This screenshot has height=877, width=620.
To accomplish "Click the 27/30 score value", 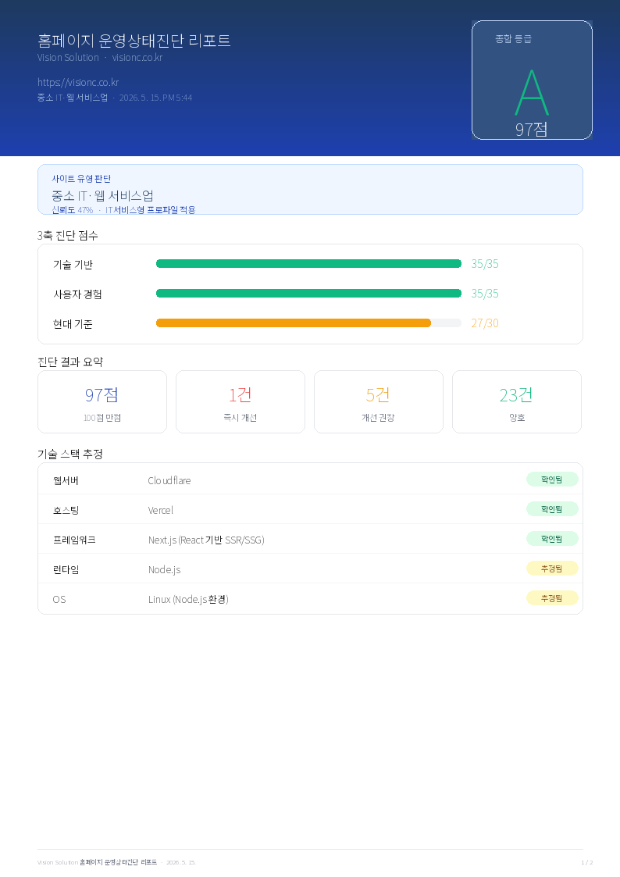I will pyautogui.click(x=485, y=323).
